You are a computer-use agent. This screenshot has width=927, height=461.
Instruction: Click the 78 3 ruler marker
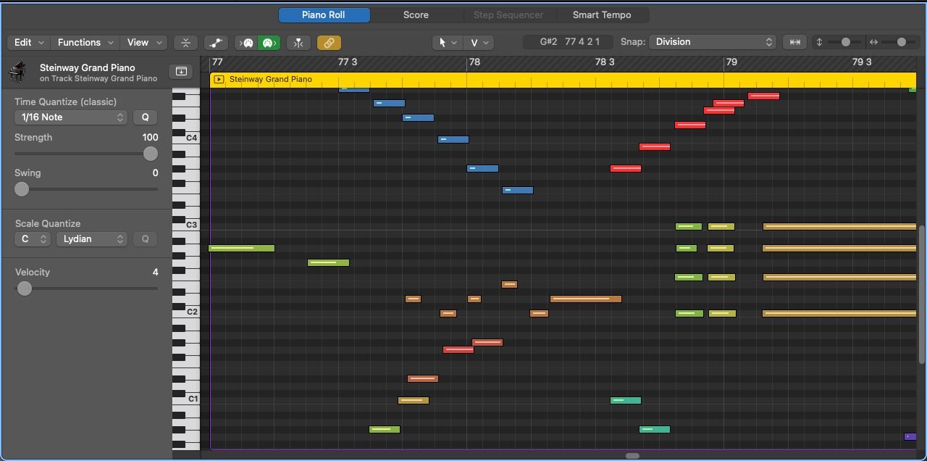click(605, 62)
